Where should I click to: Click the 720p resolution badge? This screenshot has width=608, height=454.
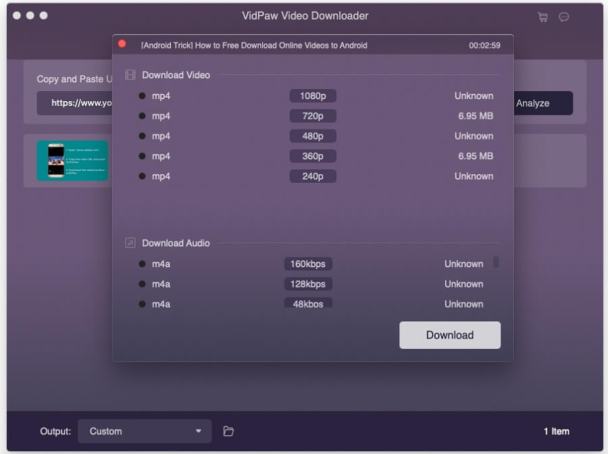tap(313, 116)
